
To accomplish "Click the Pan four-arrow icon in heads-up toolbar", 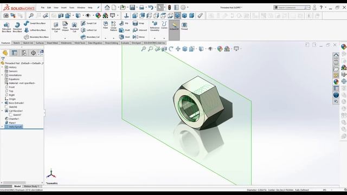I will click(x=178, y=49).
